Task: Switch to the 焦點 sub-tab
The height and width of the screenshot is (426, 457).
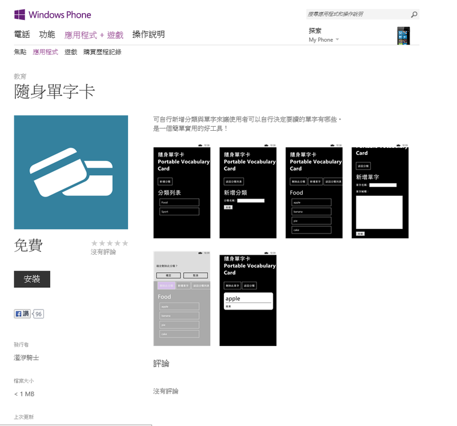Action: (20, 52)
